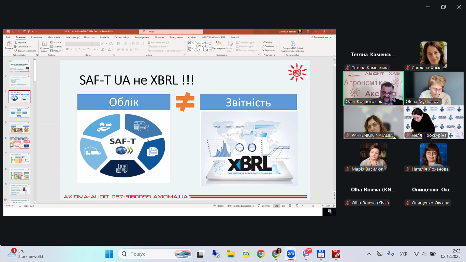Viewport: 466px width, 262px height.
Task: Click the 'Облік' header box on slide
Action: (x=124, y=102)
